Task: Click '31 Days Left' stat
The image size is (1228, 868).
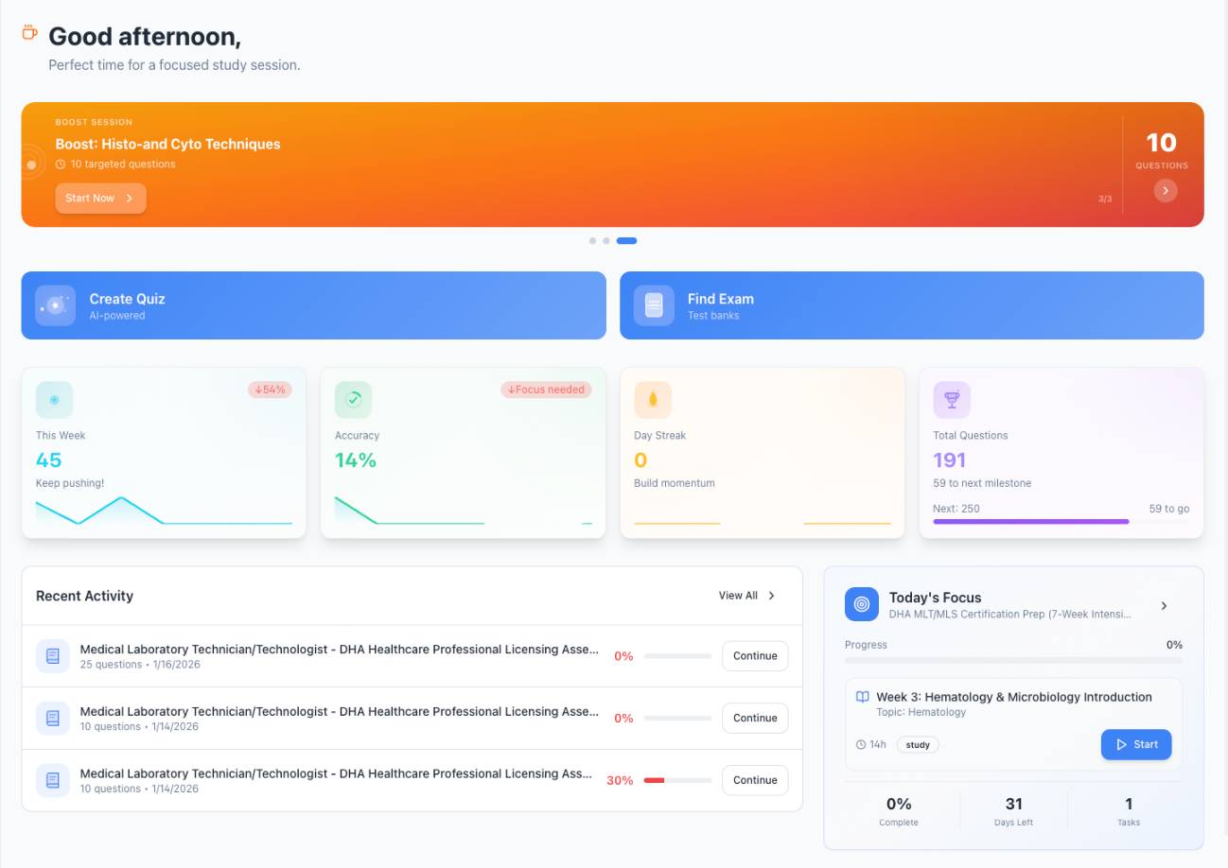Action: pos(1013,810)
